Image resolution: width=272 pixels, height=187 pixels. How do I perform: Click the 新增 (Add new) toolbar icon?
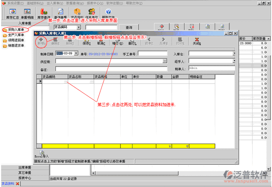point(41,41)
